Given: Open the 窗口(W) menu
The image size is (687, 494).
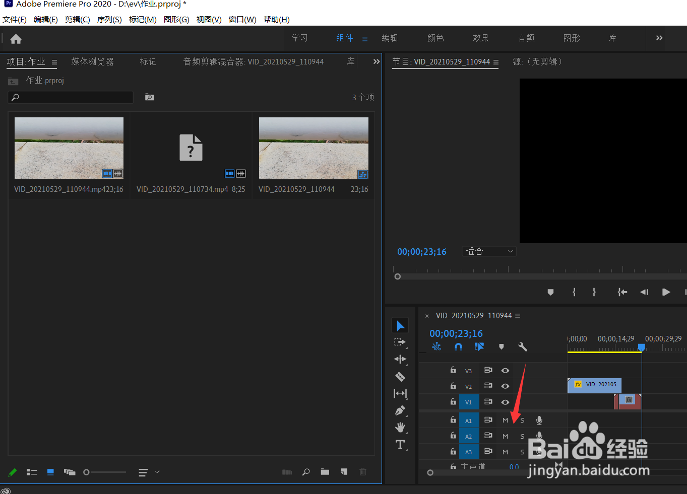Looking at the screenshot, I should click(x=242, y=20).
